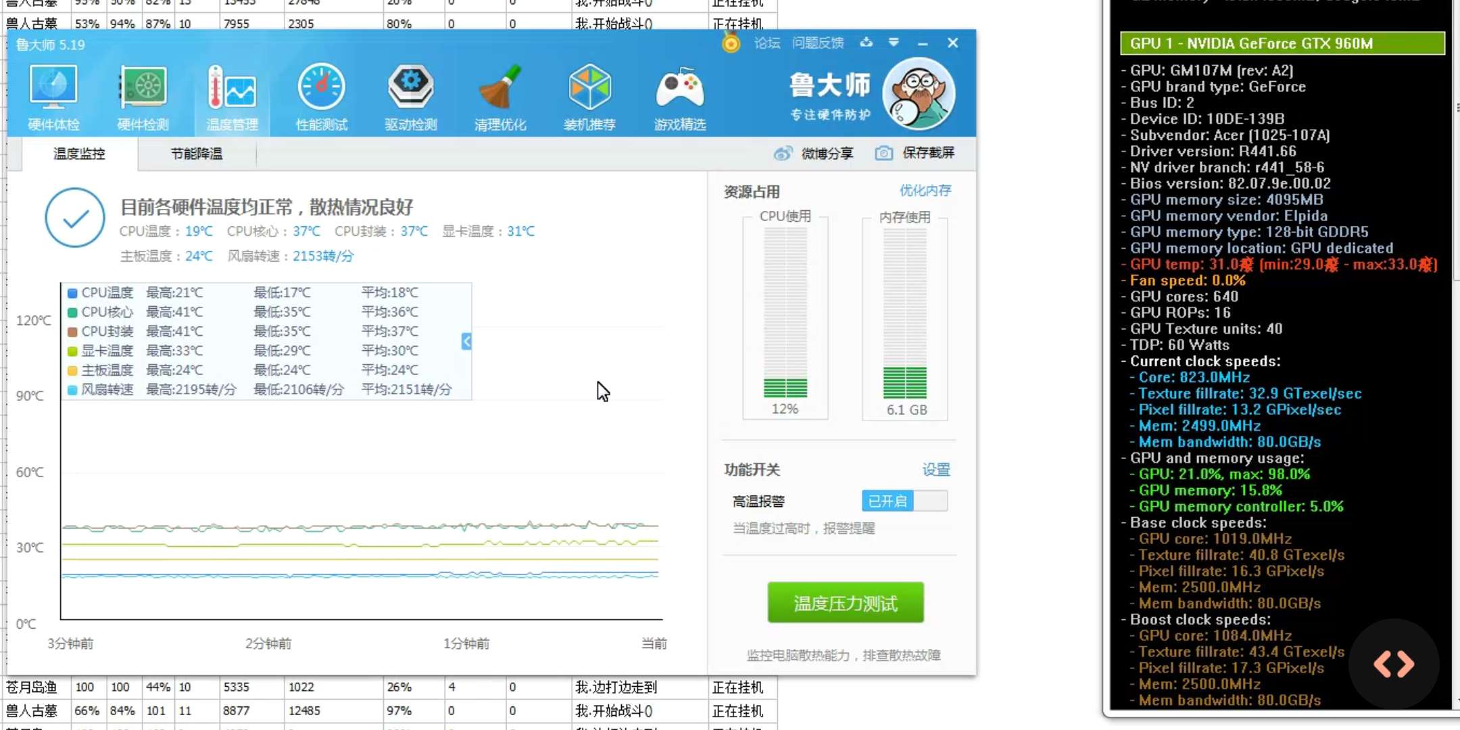Click 苍月岛渔 cell in background table

(32, 687)
